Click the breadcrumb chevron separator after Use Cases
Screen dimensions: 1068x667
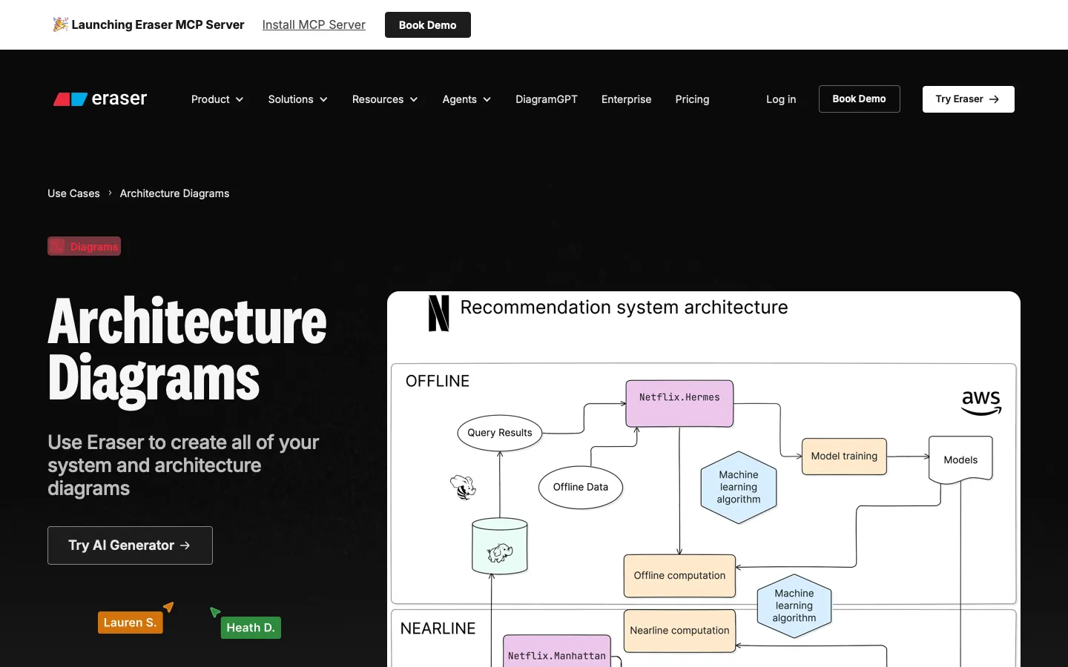pyautogui.click(x=110, y=193)
